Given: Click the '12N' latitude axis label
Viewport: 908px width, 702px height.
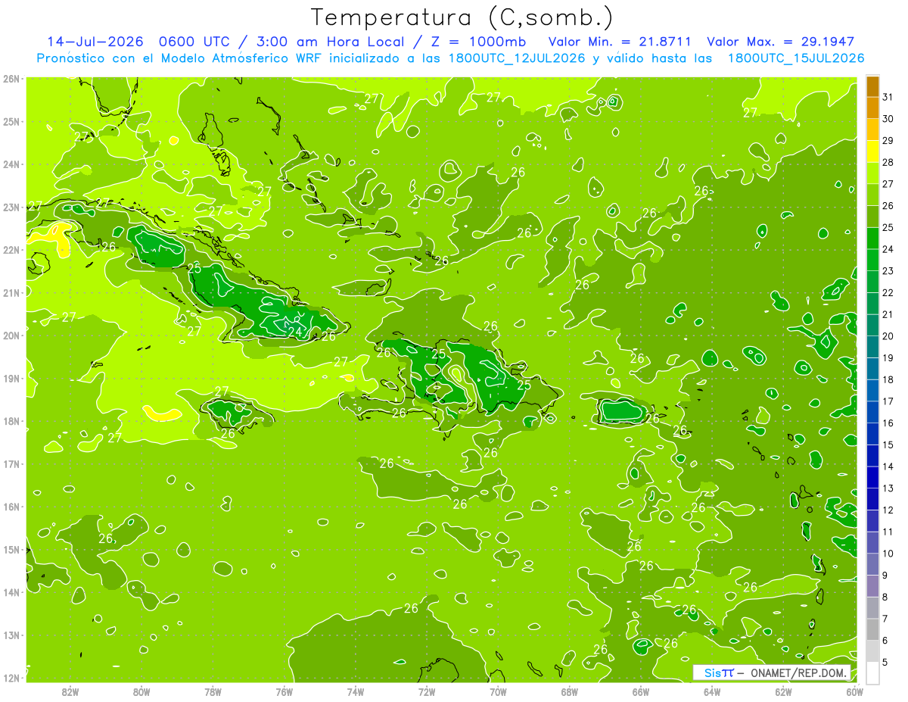Looking at the screenshot, I should click(11, 678).
